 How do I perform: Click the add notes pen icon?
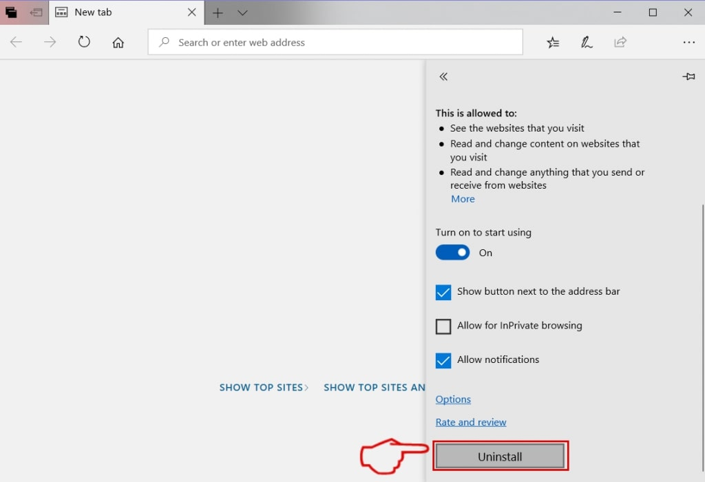[x=587, y=42]
